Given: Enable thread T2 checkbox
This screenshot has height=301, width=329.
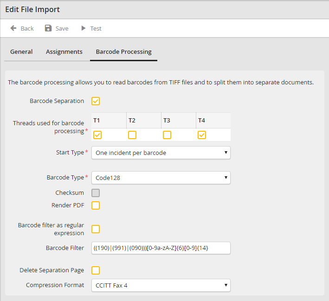Looking at the screenshot, I should [132, 135].
